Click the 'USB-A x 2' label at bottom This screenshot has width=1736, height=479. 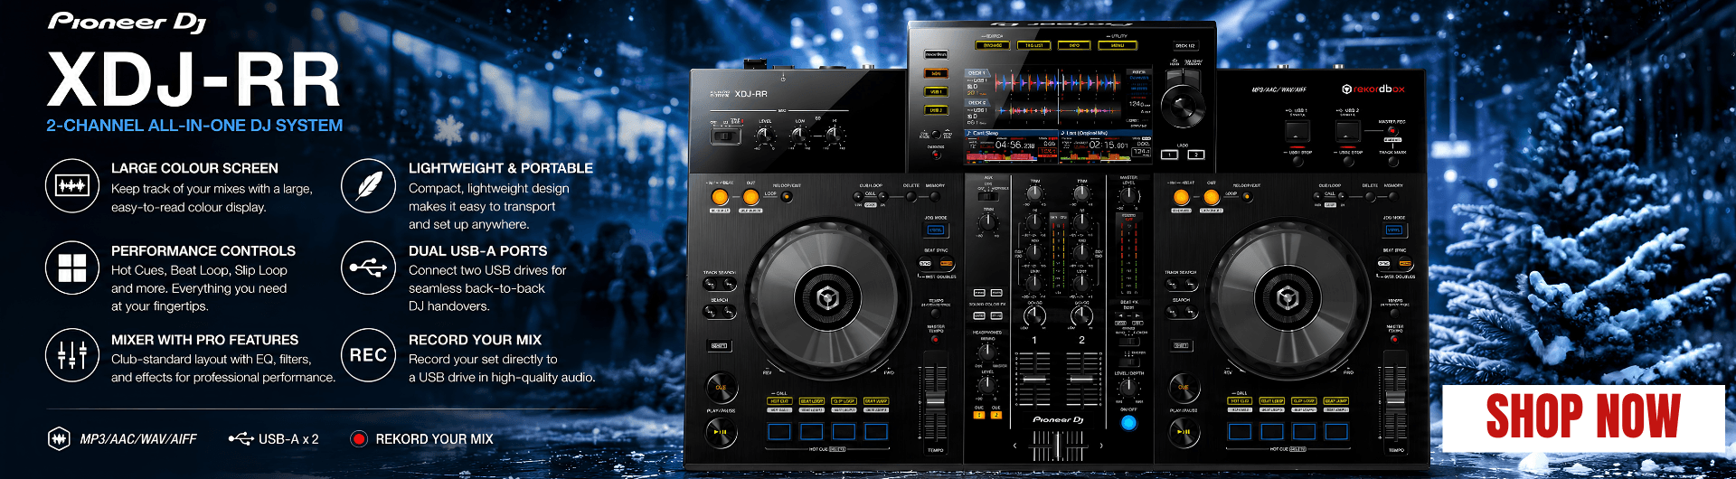pyautogui.click(x=288, y=439)
